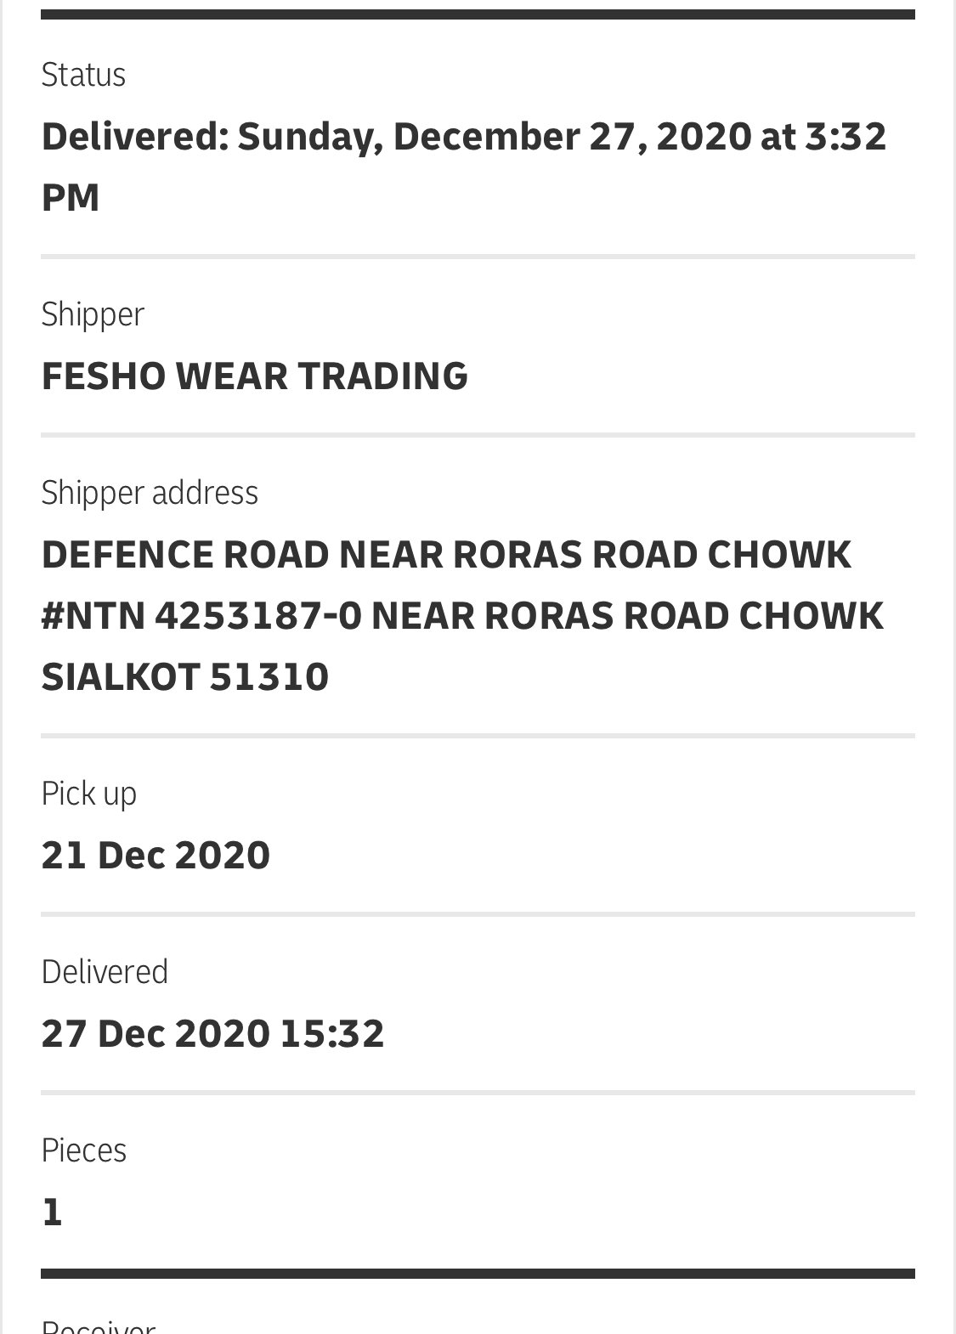Tap the Delivered Sunday December 27 status text
The image size is (956, 1334).
464,167
